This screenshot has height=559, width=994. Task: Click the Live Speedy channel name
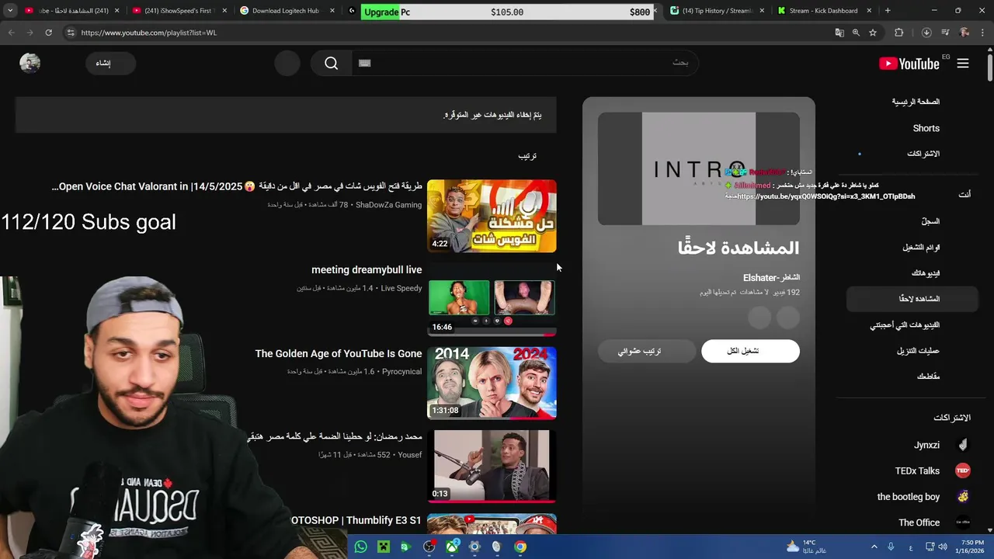[401, 288]
